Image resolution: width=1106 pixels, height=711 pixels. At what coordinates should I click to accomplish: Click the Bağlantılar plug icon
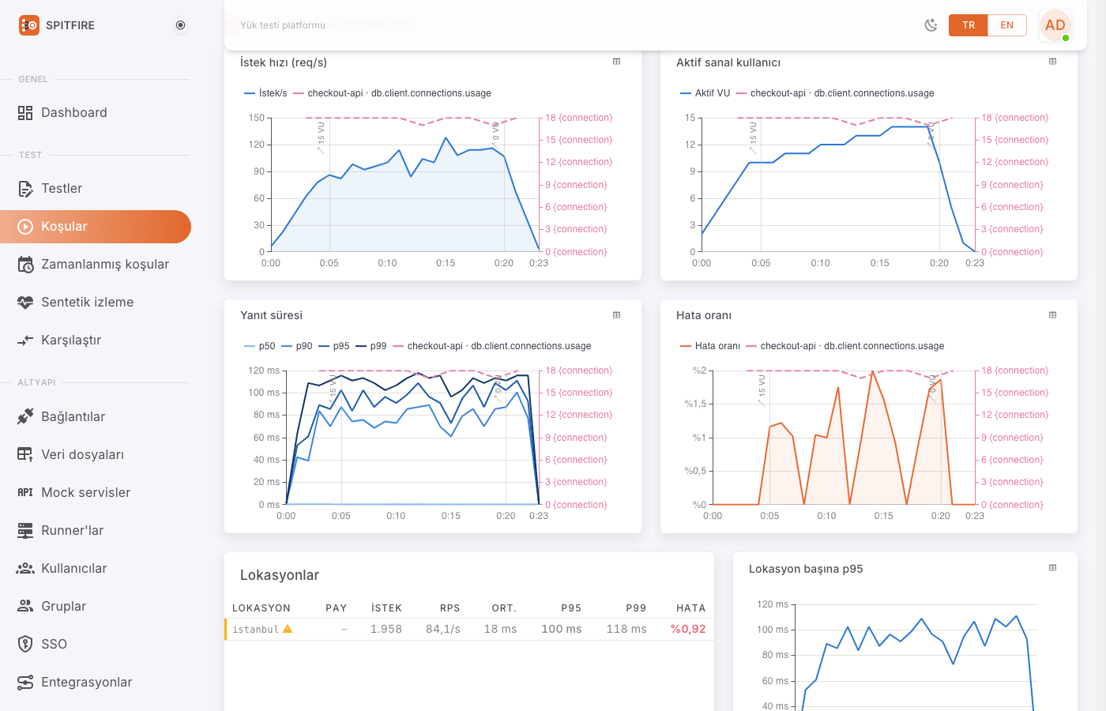click(x=25, y=416)
